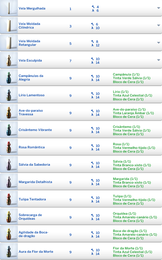Click Tinta Laranja Âmbar ingredient text
Viewport: 162px width, 260px height.
click(133, 113)
